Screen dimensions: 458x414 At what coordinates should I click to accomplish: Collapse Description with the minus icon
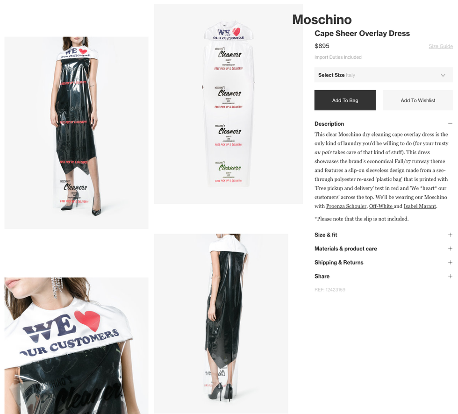(450, 124)
